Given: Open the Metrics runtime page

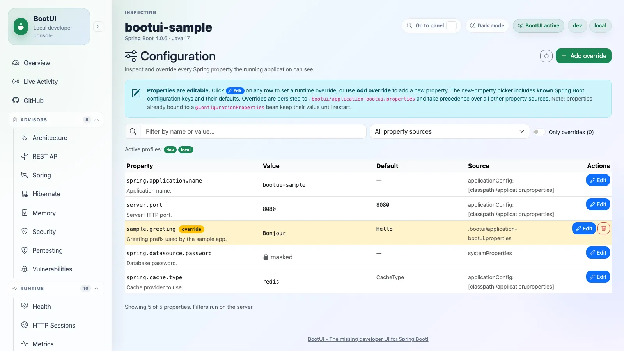Looking at the screenshot, I should (60, 344).
